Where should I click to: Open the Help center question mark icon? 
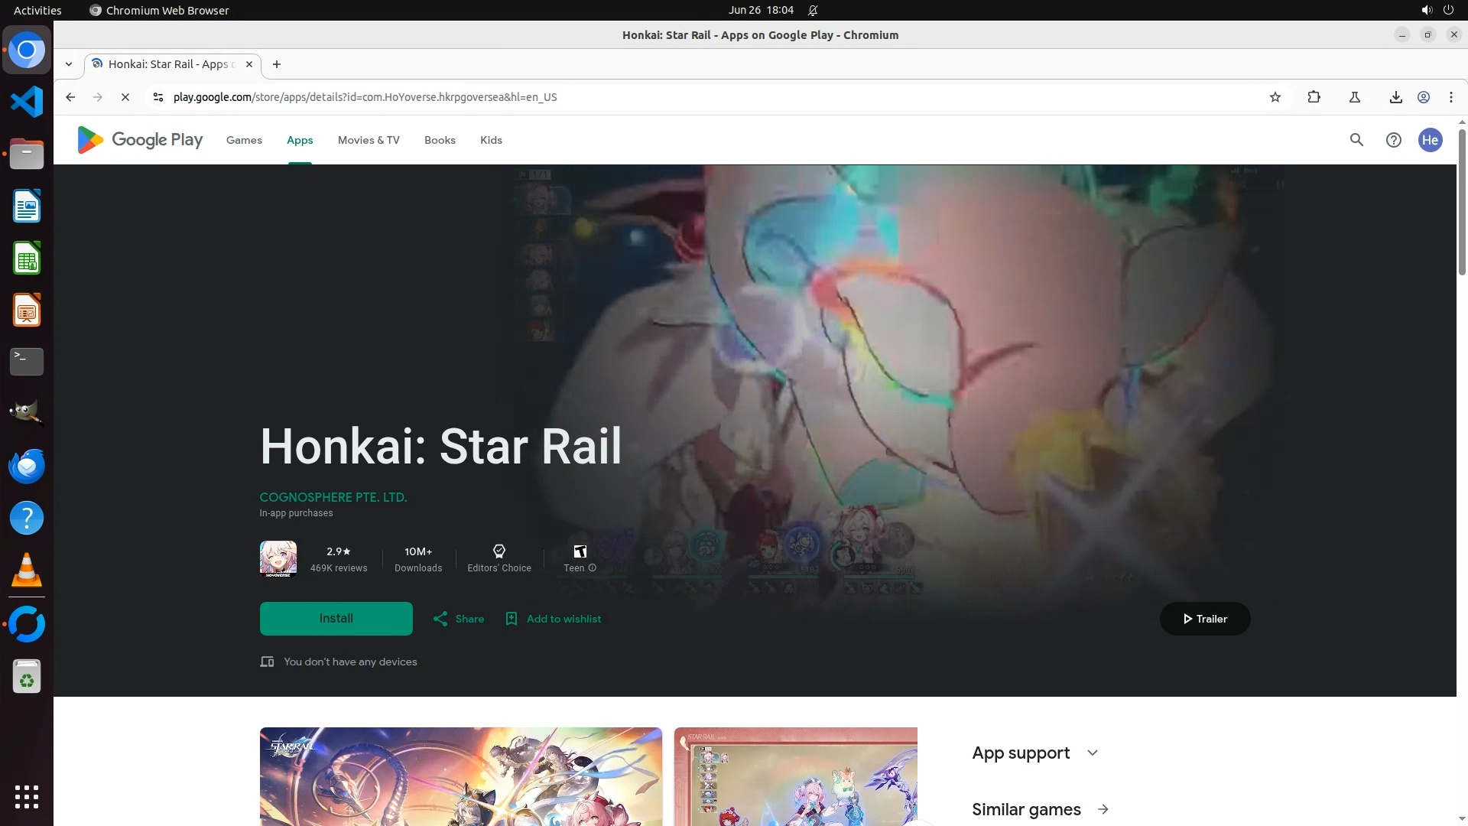point(1393,140)
